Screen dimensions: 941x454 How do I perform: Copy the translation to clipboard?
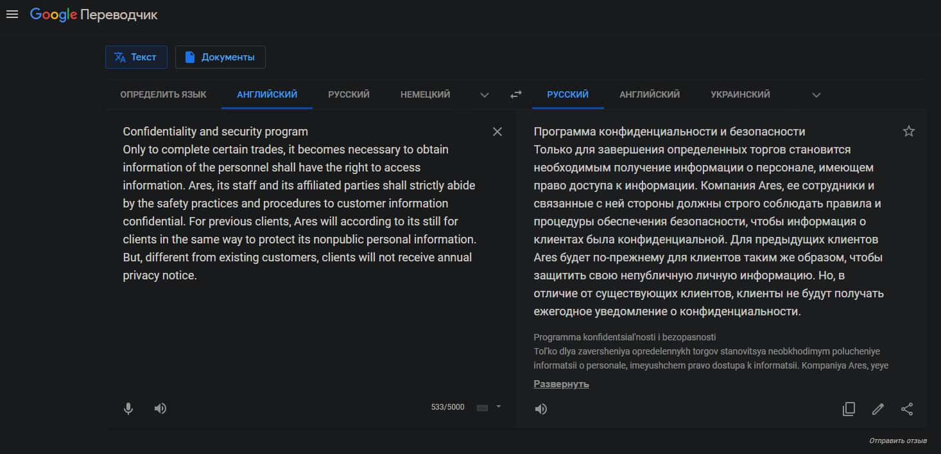point(849,409)
